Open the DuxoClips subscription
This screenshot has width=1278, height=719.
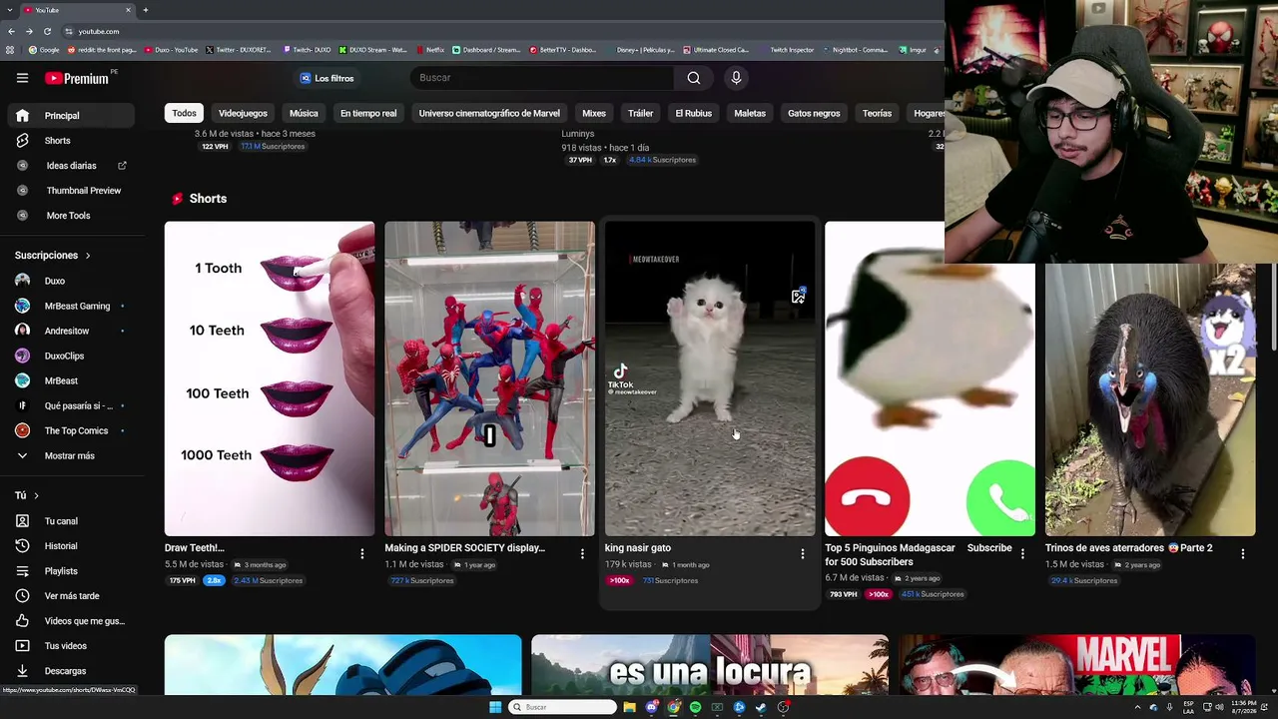coord(70,356)
